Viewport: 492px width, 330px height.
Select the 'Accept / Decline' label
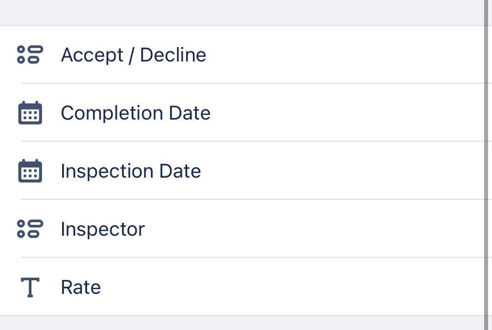pyautogui.click(x=133, y=55)
